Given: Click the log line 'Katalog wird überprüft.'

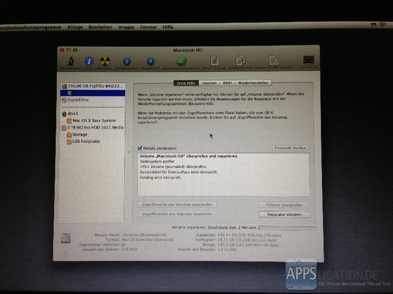Looking at the screenshot, I should [160, 177].
